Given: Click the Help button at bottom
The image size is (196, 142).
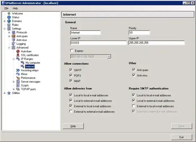Looking at the screenshot, I should [x=73, y=126].
